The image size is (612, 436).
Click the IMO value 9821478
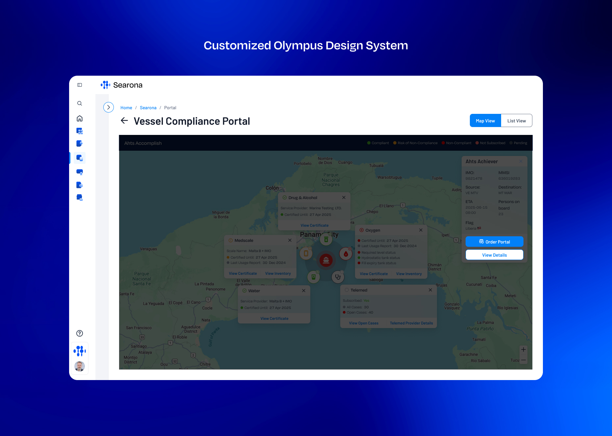pyautogui.click(x=474, y=178)
